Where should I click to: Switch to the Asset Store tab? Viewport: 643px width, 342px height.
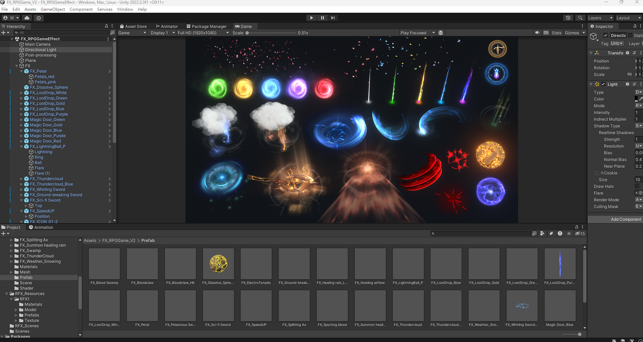point(133,26)
